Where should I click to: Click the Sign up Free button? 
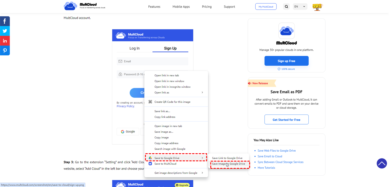coord(286,61)
